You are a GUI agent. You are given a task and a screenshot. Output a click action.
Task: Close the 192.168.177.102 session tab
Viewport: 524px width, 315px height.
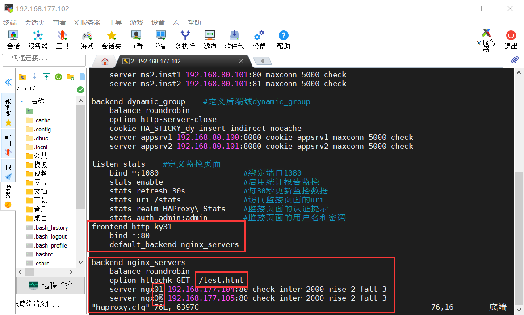[241, 61]
